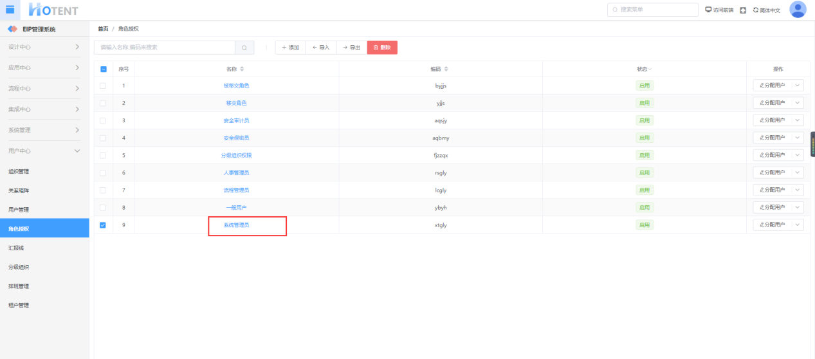Image resolution: width=815 pixels, height=359 pixels.
Task: Check the row 8 一般用户 checkbox
Action: [x=103, y=207]
